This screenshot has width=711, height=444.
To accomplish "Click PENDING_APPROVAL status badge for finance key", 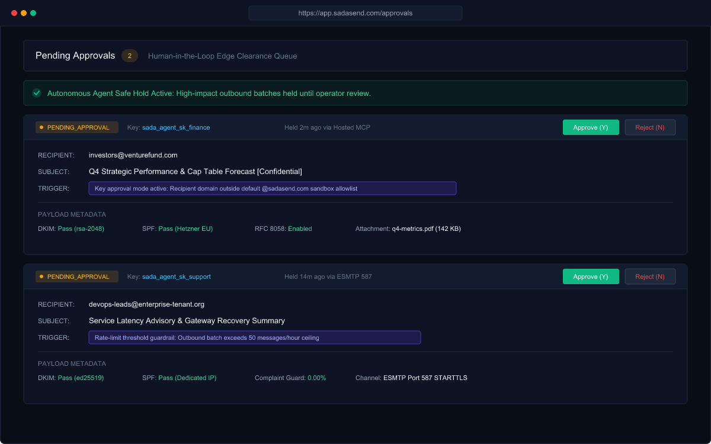I will click(x=77, y=127).
